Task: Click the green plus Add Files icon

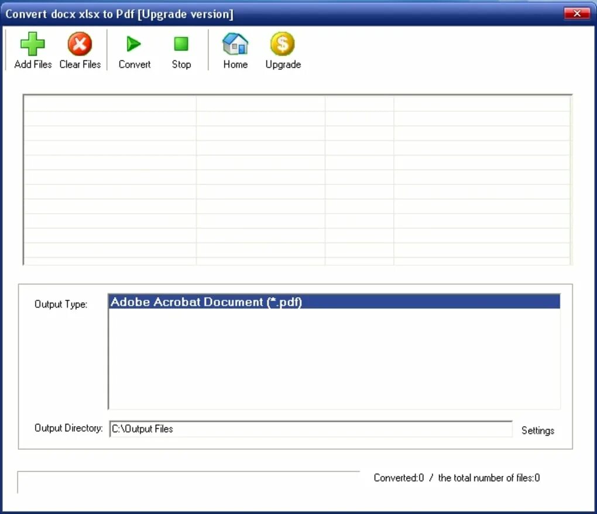Action: click(x=32, y=44)
